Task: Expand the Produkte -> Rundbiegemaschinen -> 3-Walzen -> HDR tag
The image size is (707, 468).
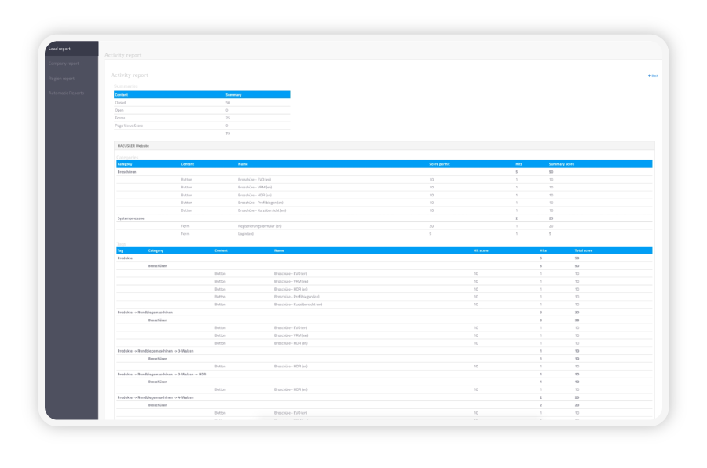Action: pyautogui.click(x=161, y=374)
